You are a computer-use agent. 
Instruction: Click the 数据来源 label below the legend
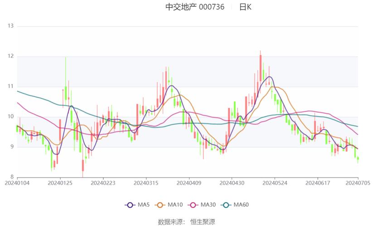click(170, 221)
